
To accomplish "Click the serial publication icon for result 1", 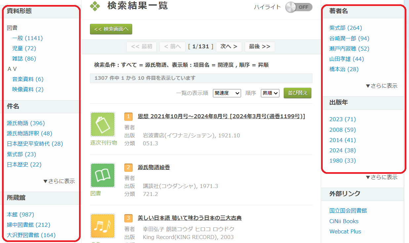I will (x=102, y=124).
